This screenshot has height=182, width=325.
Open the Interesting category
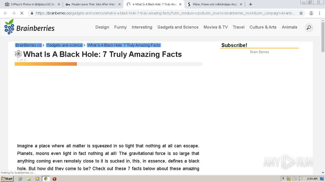(x=142, y=27)
